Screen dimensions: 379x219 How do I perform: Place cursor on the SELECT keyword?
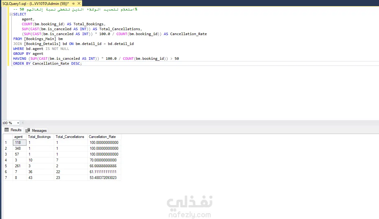point(20,14)
